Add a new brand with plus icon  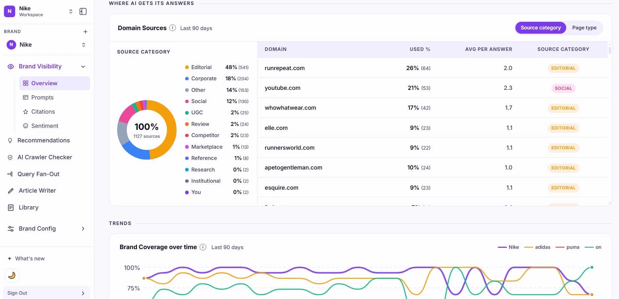pyautogui.click(x=85, y=32)
